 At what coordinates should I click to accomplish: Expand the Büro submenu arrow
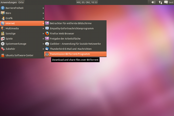tap(43, 13)
